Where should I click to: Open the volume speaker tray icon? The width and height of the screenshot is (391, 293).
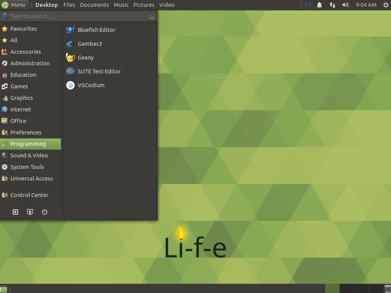click(x=346, y=5)
